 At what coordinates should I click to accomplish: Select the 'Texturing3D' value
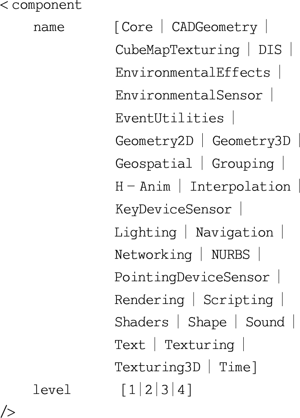(x=157, y=367)
